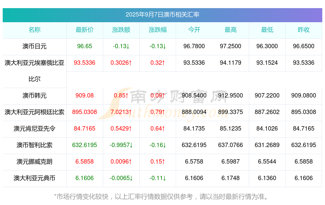Click low price 887.2602
The height and width of the screenshot is (205, 325).
pyautogui.click(x=267, y=112)
